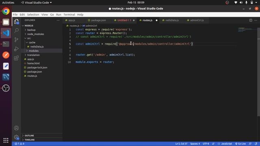The height and width of the screenshot is (146, 260).
Task: Click the Split Editor Right icon
Action: (251, 20)
